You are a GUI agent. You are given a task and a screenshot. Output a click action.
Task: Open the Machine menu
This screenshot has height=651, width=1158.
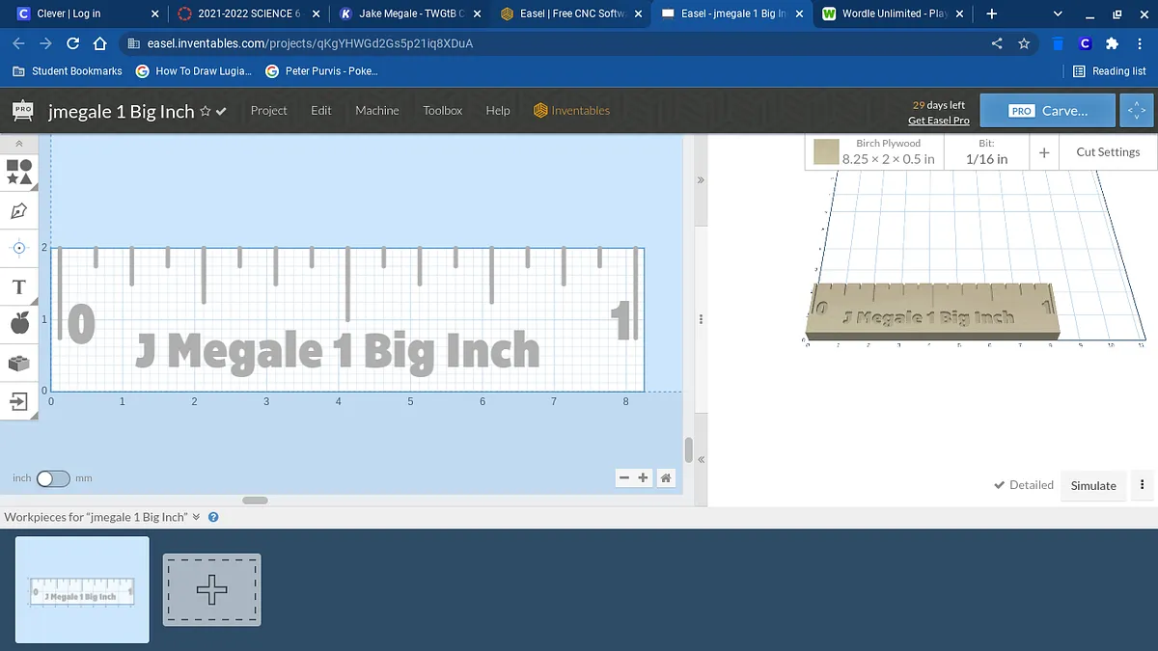376,111
